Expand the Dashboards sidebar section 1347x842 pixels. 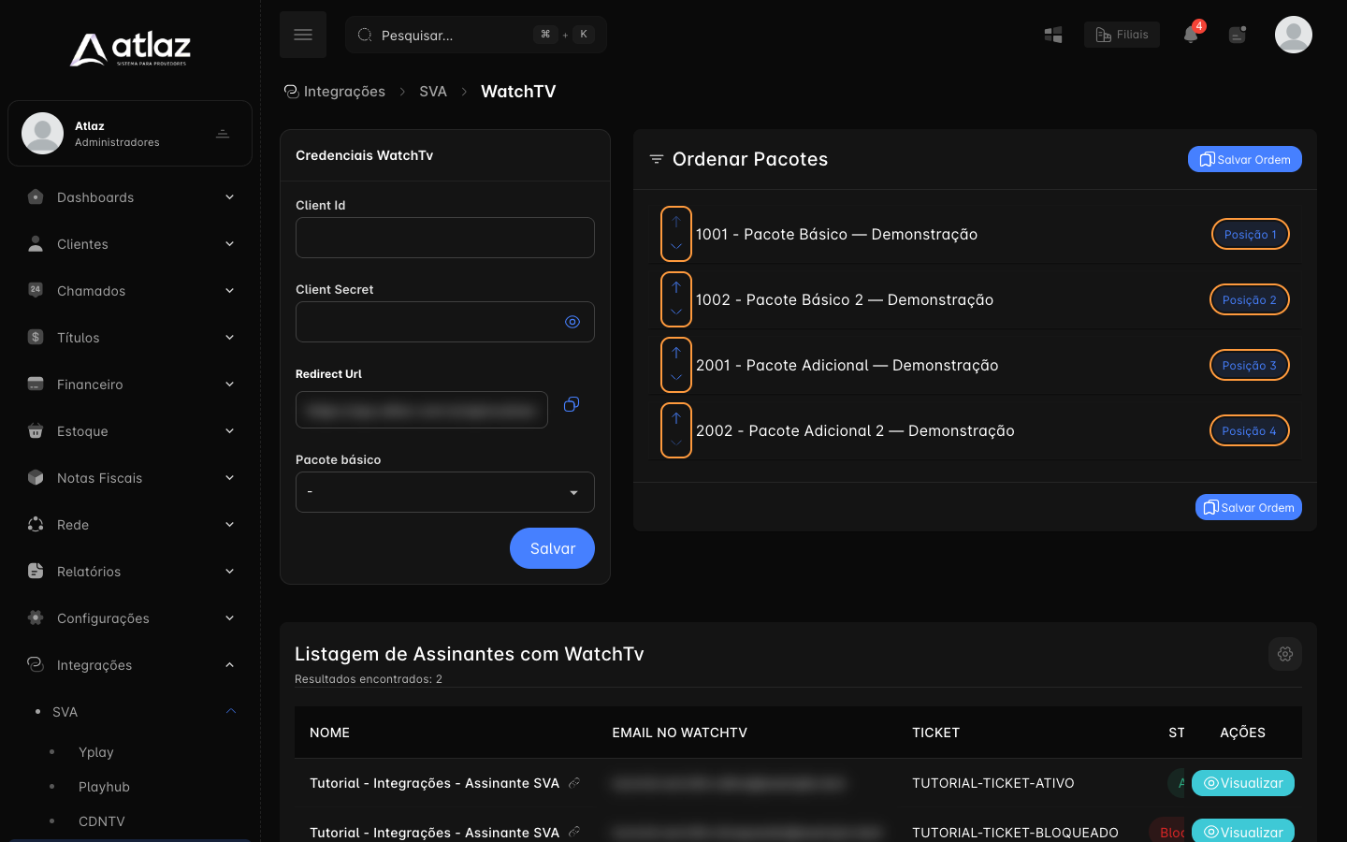tap(130, 197)
